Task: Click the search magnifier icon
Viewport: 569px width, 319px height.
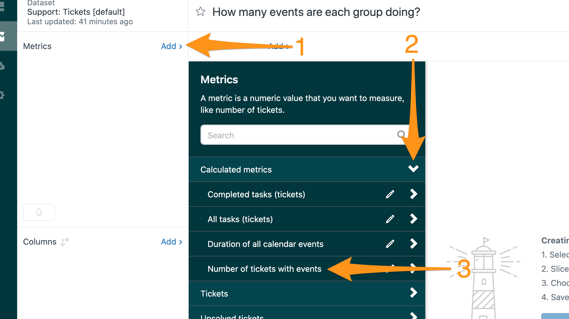Action: click(x=401, y=135)
